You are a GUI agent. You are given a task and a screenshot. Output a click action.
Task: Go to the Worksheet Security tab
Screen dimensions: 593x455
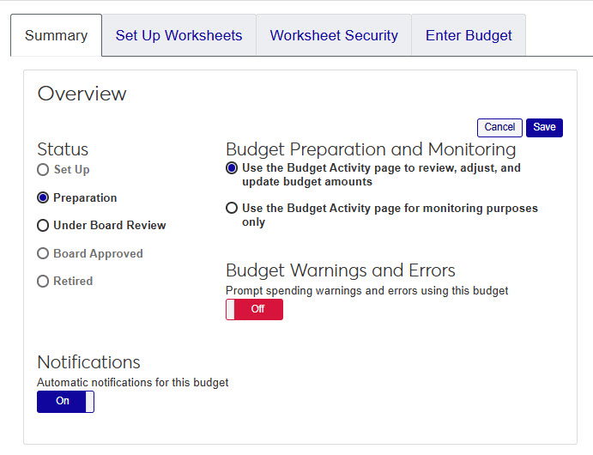[334, 35]
